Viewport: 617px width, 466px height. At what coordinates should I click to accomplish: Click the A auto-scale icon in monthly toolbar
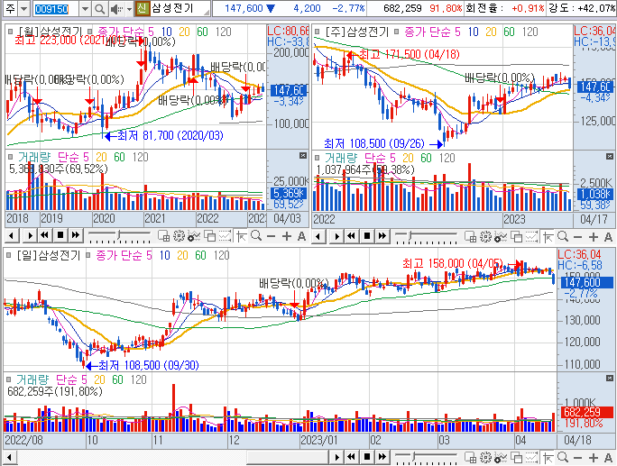(x=301, y=236)
